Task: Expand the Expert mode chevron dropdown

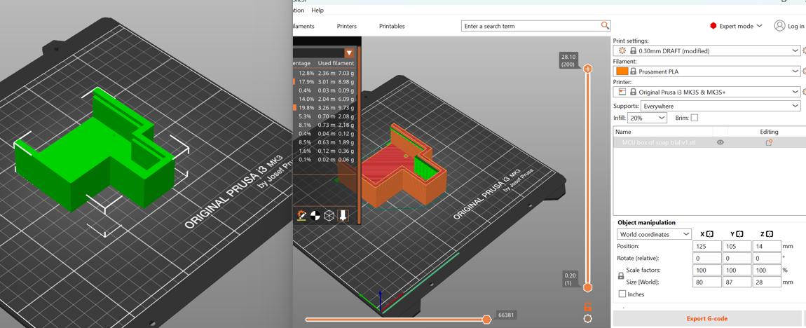Action: (x=759, y=26)
